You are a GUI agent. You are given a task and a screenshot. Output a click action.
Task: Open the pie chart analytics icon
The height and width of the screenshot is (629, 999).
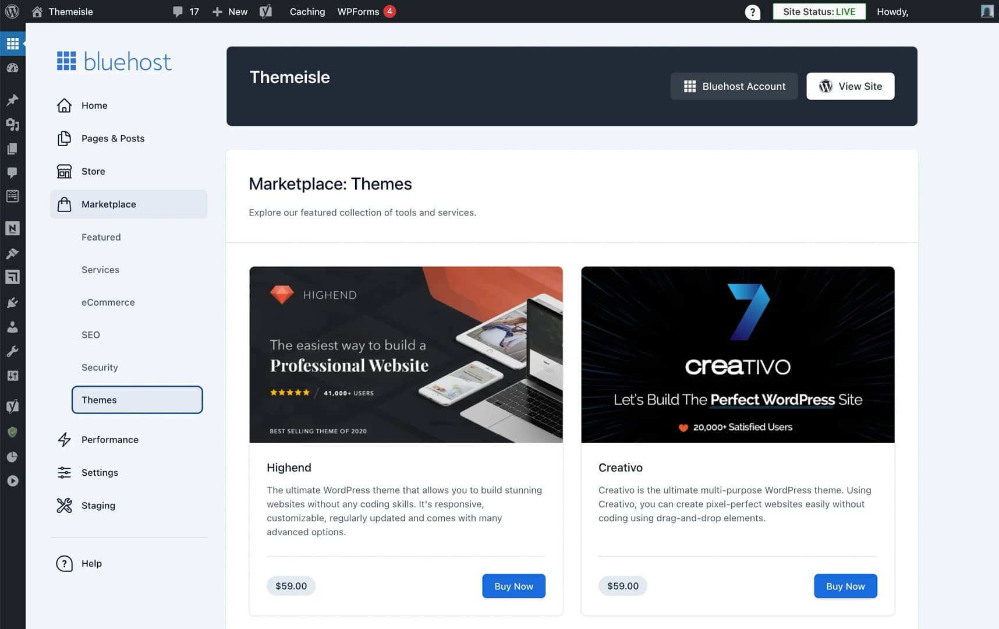point(12,457)
